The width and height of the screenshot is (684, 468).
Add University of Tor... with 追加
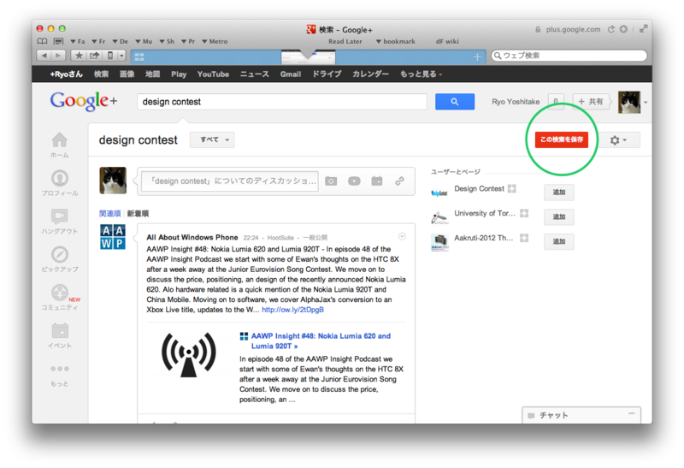(559, 216)
